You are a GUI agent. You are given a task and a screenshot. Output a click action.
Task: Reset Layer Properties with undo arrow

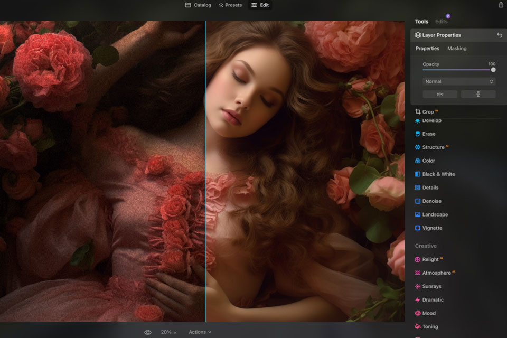[499, 35]
